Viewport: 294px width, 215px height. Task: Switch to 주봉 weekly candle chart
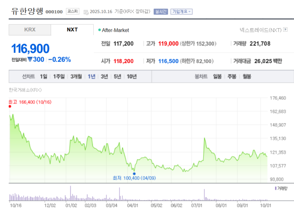point(232,76)
